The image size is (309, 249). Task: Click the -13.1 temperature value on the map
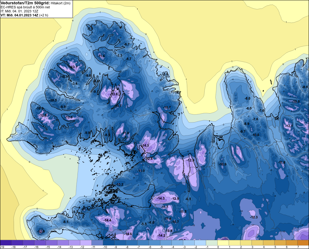74,67
